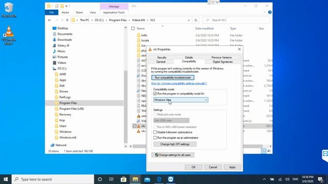Click Run compatibility troubleshooter button
Image resolution: width=328 pixels, height=184 pixels.
click(x=173, y=78)
